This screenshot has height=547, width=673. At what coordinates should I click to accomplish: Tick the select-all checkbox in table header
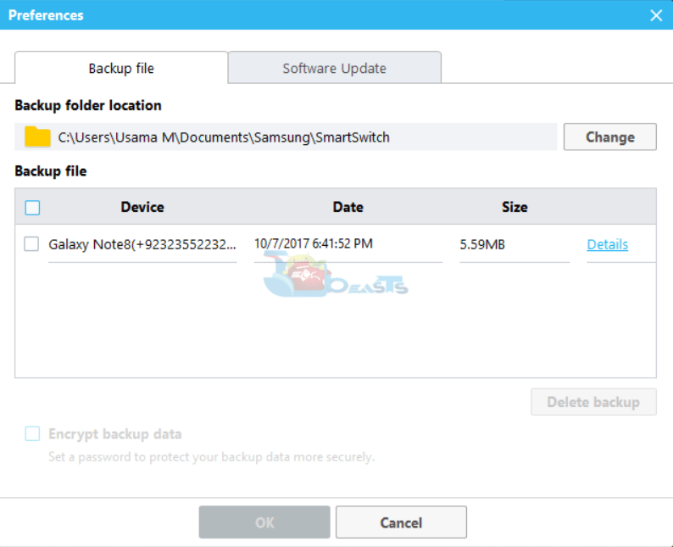32,208
